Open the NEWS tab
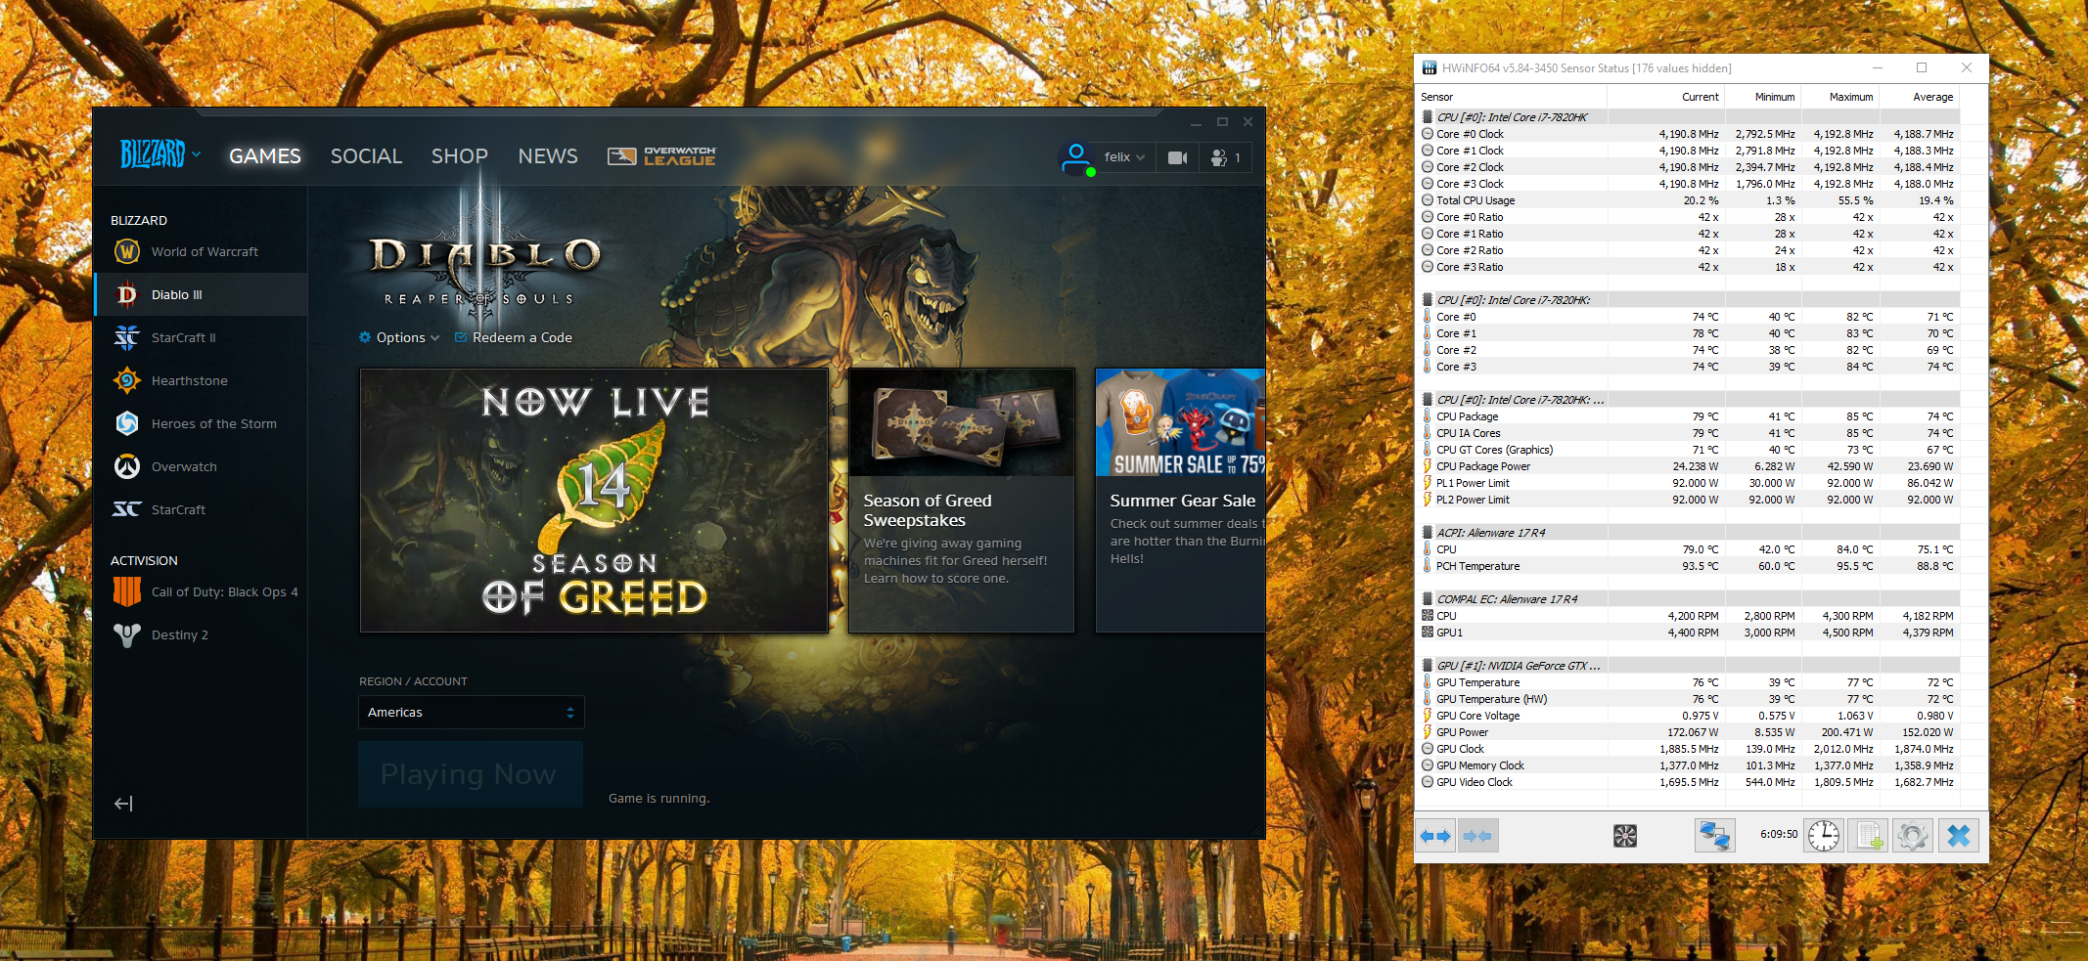The width and height of the screenshot is (2088, 961). pos(548,156)
